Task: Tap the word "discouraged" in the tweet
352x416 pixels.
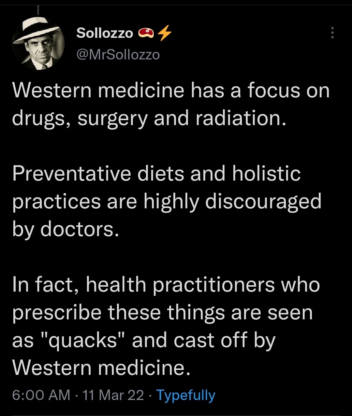Action: tap(263, 201)
